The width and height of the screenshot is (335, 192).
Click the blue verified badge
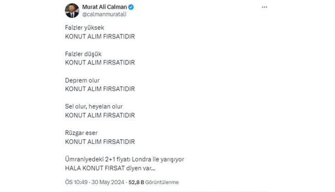pos(130,7)
